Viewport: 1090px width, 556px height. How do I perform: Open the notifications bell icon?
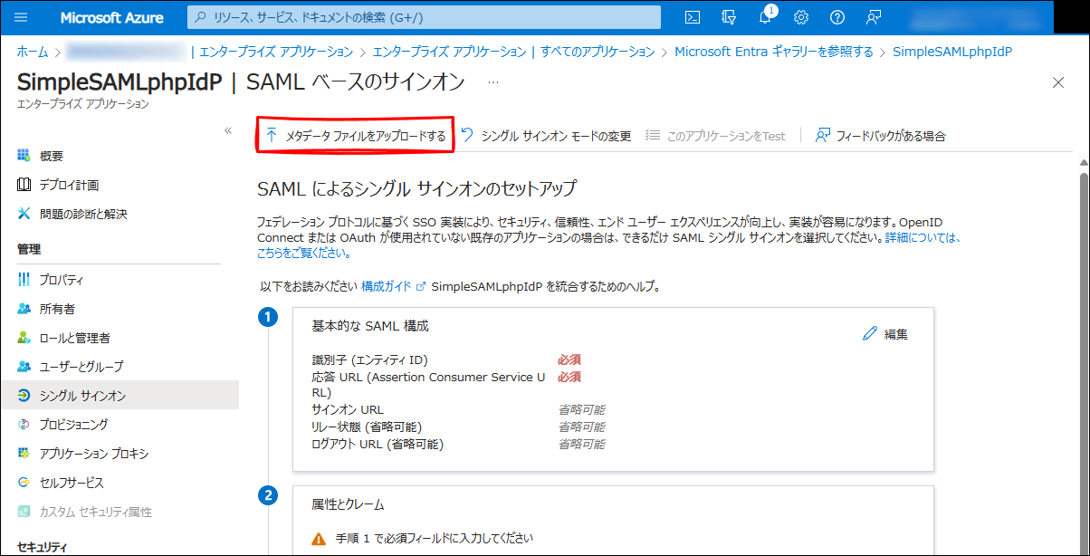pos(764,17)
